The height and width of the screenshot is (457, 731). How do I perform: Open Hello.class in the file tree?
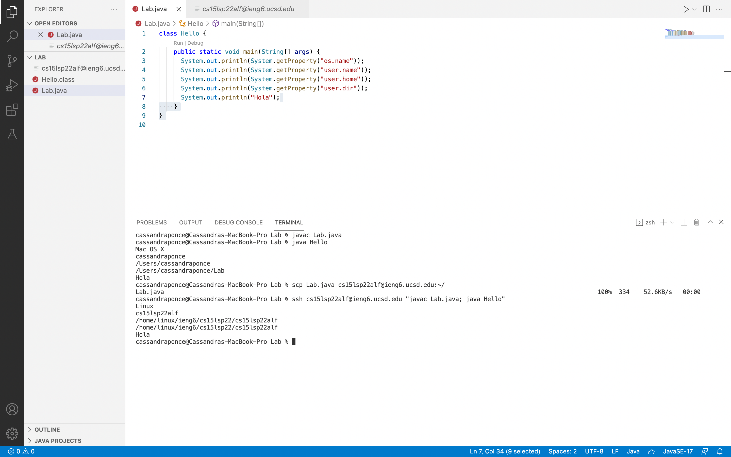(x=75, y=79)
